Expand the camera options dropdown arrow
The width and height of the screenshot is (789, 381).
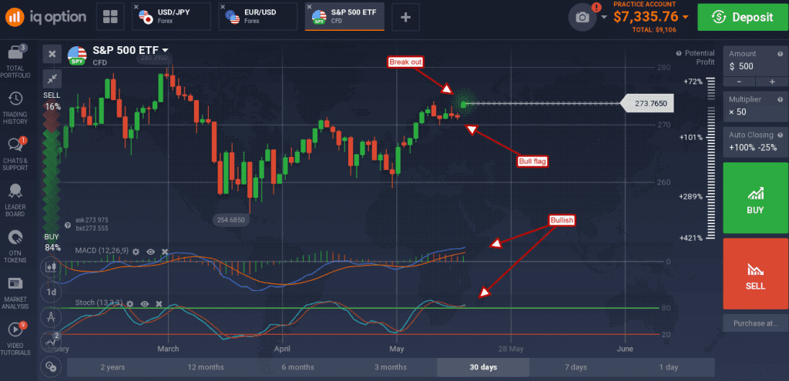pos(604,18)
